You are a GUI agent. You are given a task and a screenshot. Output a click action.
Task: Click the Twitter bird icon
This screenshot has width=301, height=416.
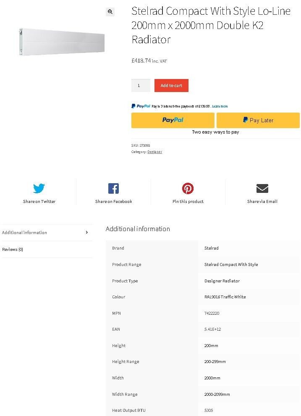[x=39, y=188]
